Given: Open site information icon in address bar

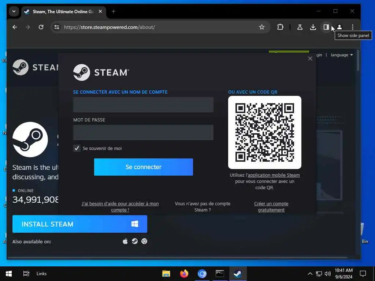Looking at the screenshot, I should click(57, 27).
